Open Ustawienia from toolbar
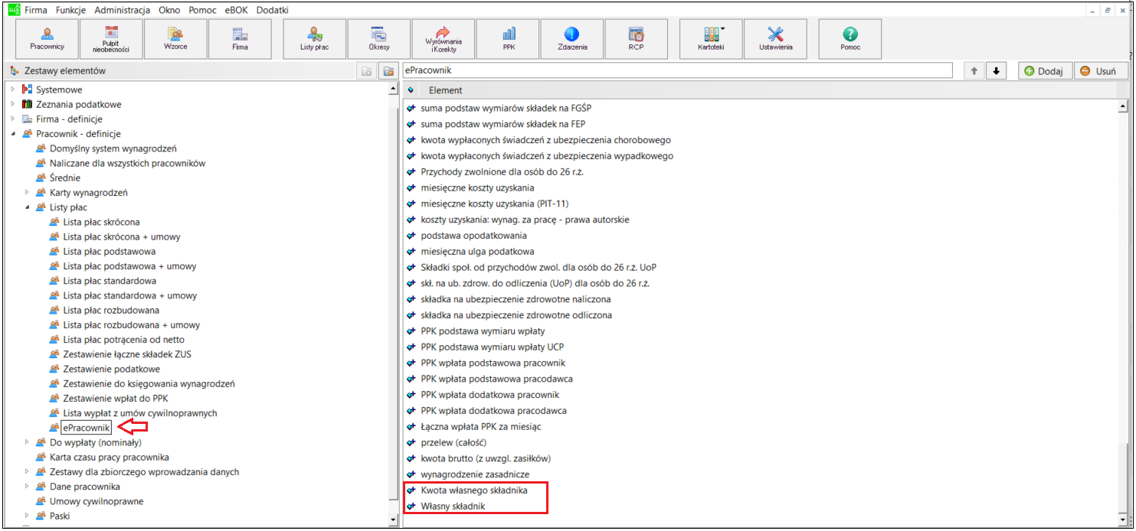 [x=775, y=38]
